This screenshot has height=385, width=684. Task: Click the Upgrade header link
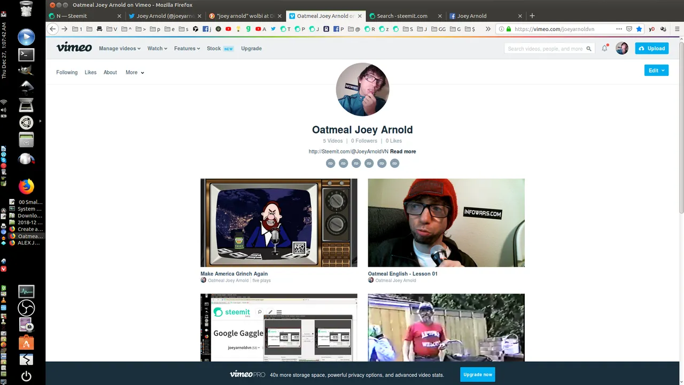(x=251, y=49)
